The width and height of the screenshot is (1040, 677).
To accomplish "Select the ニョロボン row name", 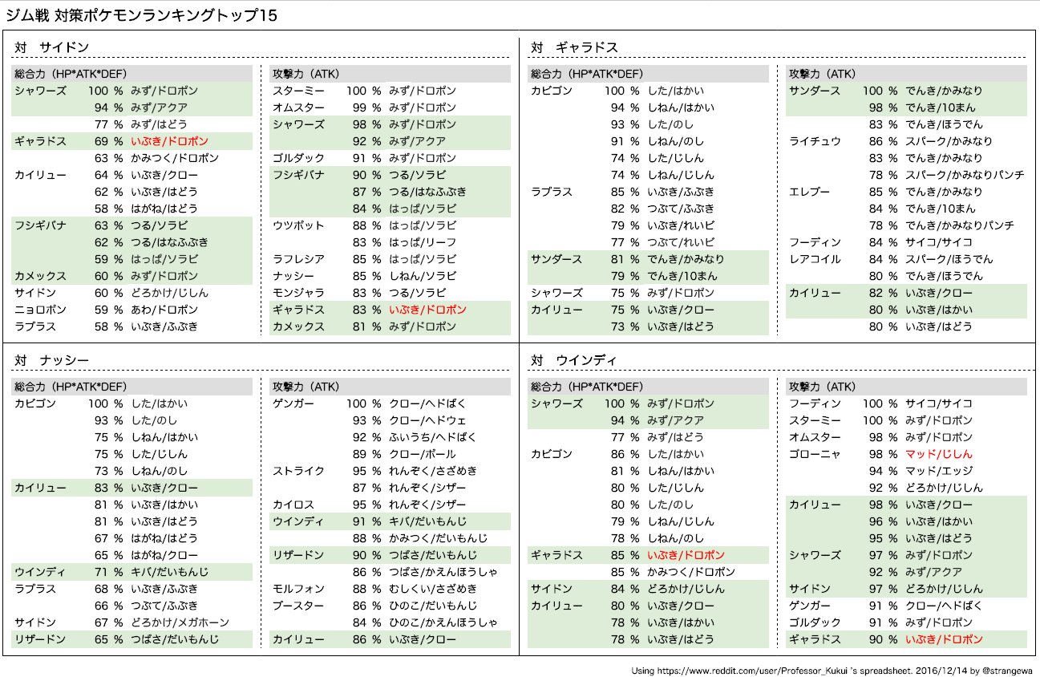I will [x=40, y=310].
